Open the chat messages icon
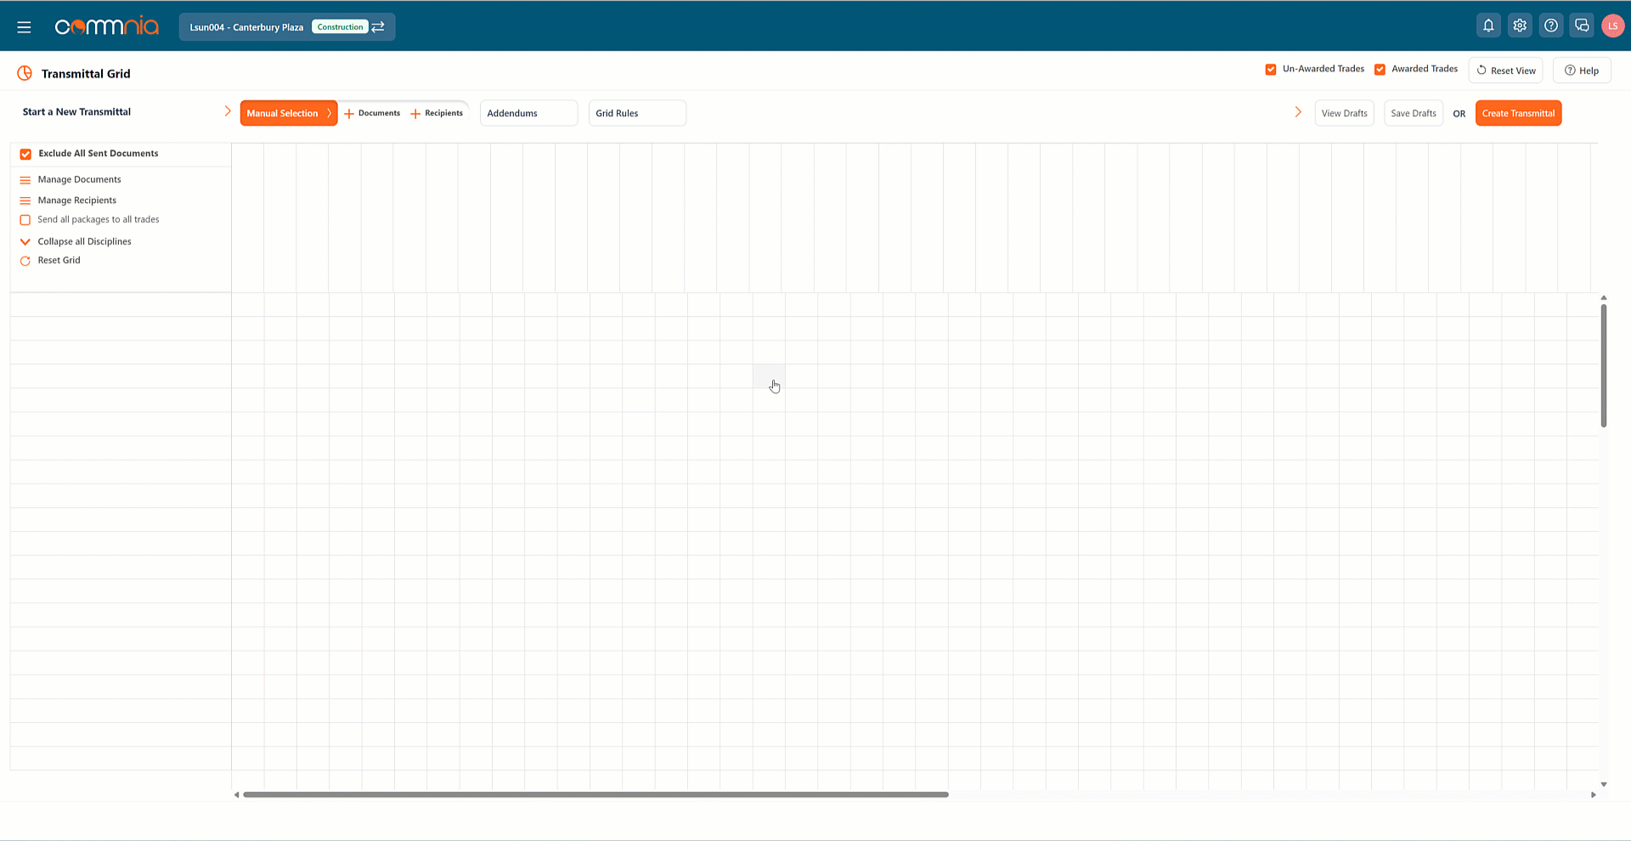Viewport: 1631px width, 841px height. pos(1582,25)
